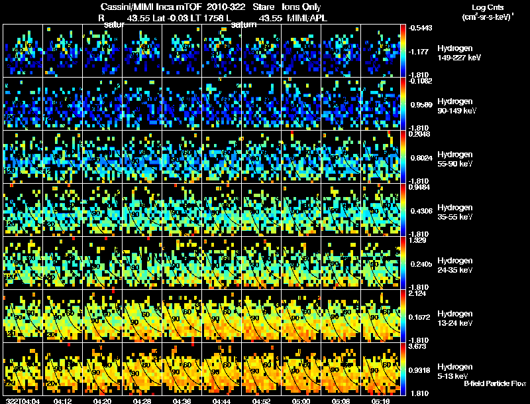Click 24-35 keV panel at 05:16

(x=380, y=263)
